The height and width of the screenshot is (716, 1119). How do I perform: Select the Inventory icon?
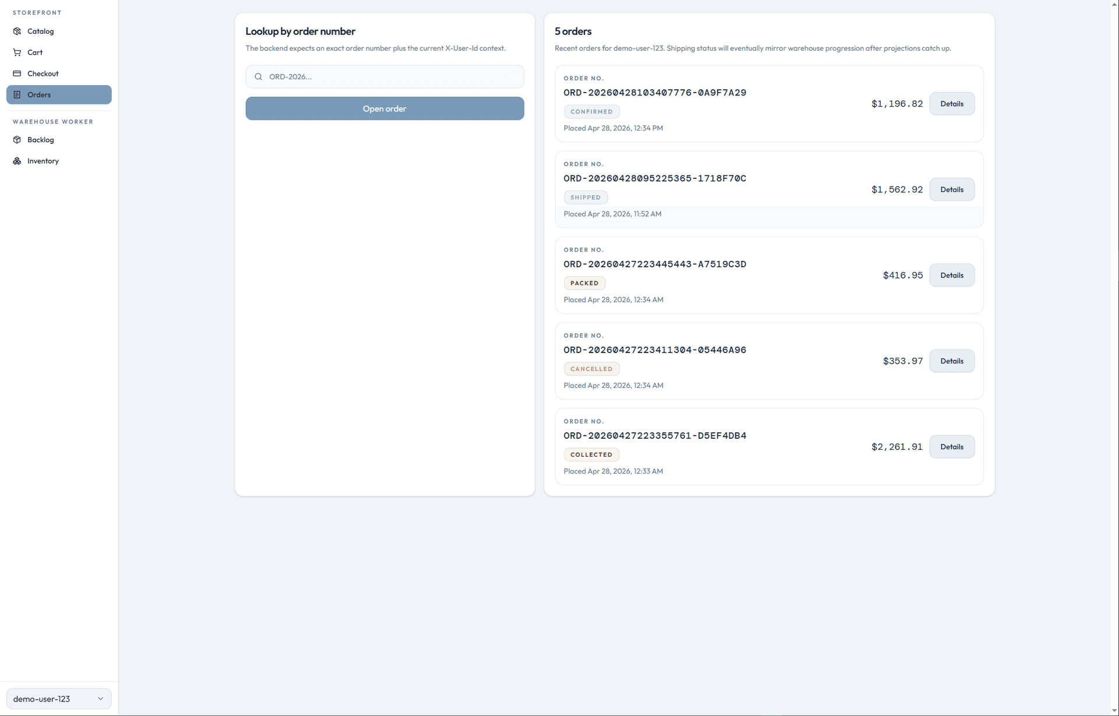pos(17,161)
